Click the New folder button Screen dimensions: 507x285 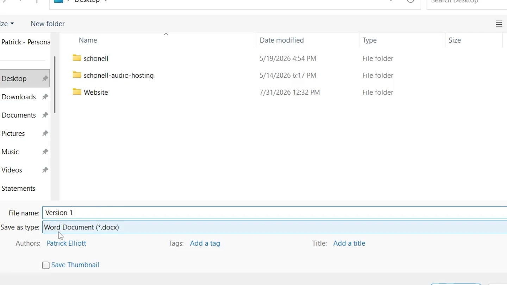[x=48, y=24]
